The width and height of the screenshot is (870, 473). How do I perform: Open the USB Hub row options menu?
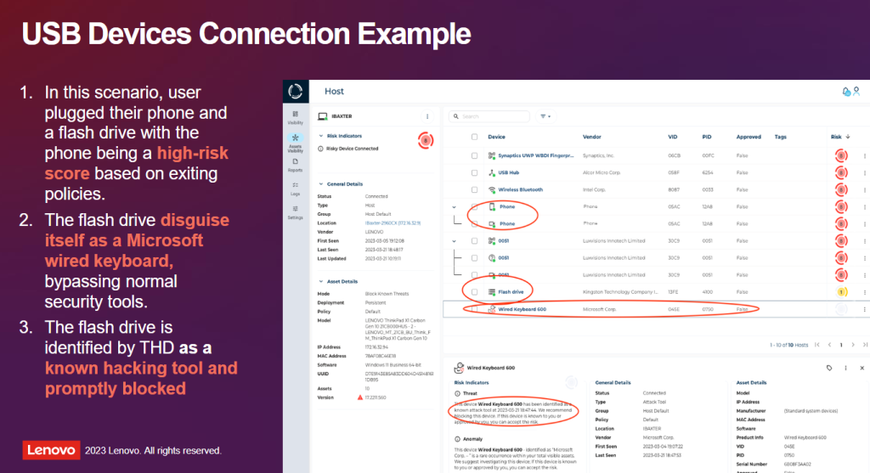point(864,172)
